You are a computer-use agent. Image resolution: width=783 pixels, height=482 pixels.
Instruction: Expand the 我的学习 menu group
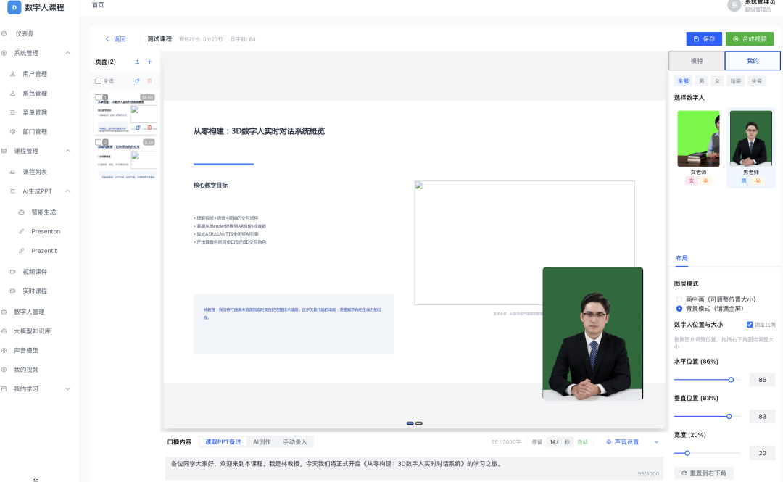[x=67, y=389]
